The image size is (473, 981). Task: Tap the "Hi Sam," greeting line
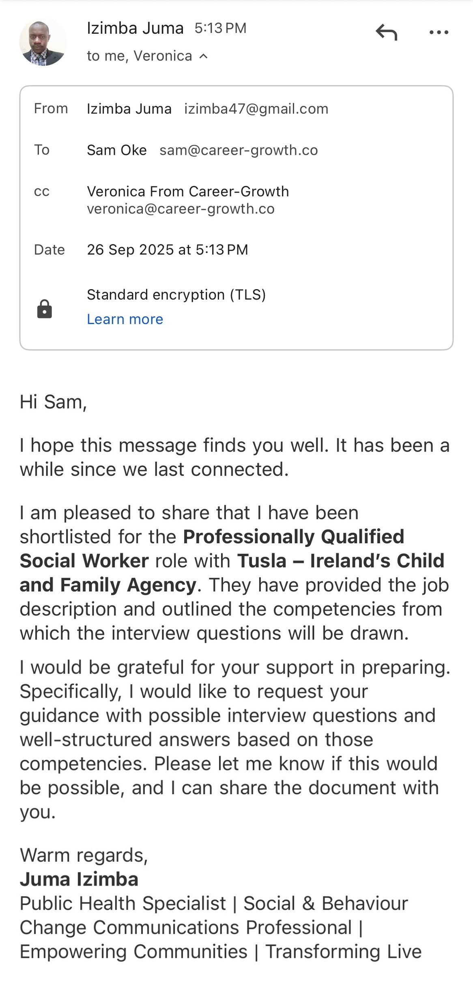pyautogui.click(x=53, y=402)
